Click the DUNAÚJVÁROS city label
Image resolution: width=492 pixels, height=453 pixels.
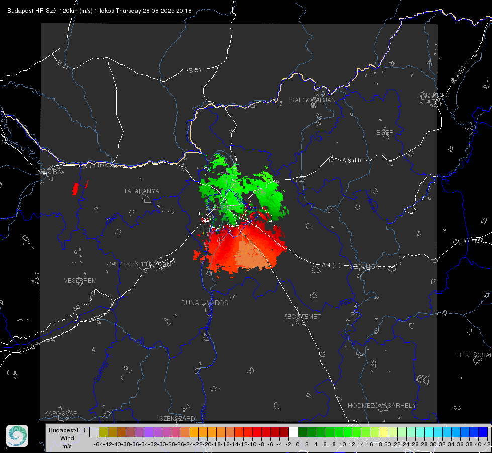pyautogui.click(x=205, y=303)
